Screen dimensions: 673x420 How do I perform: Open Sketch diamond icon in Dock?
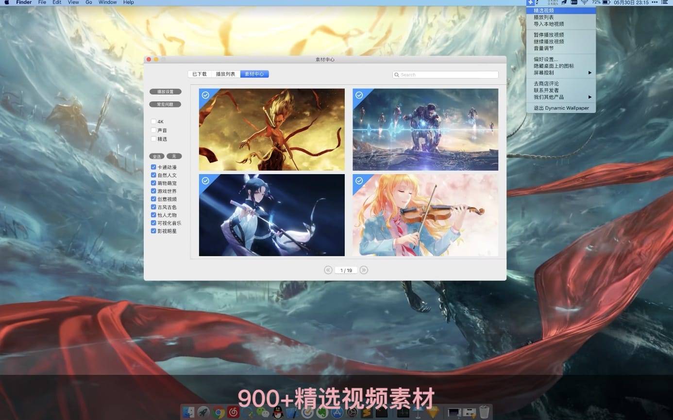[432, 412]
